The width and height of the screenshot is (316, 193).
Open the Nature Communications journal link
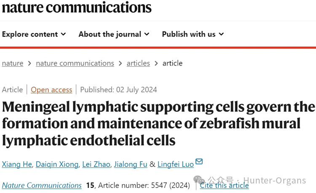(x=42, y=185)
